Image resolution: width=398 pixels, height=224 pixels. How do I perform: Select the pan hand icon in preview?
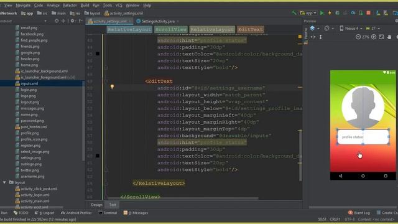point(389,37)
